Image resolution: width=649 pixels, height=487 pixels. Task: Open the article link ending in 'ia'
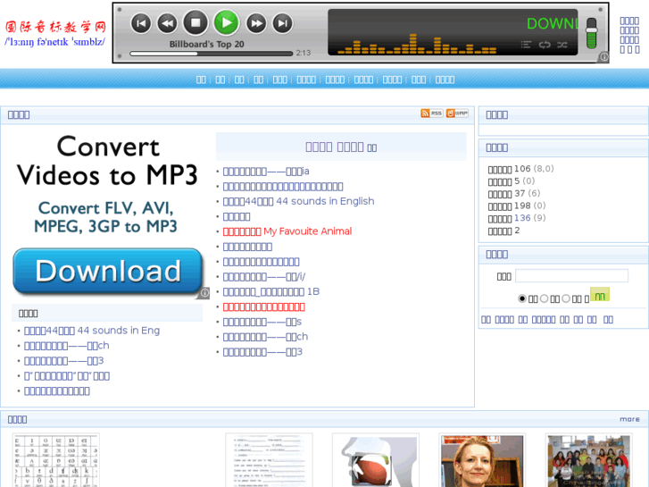point(266,172)
